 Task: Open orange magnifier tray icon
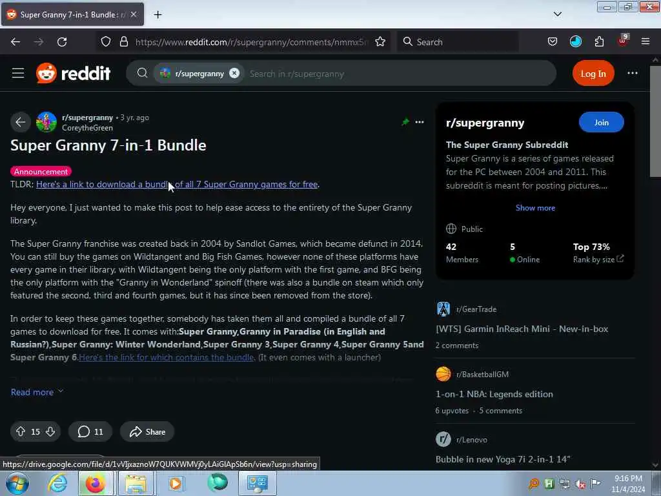[x=534, y=484]
